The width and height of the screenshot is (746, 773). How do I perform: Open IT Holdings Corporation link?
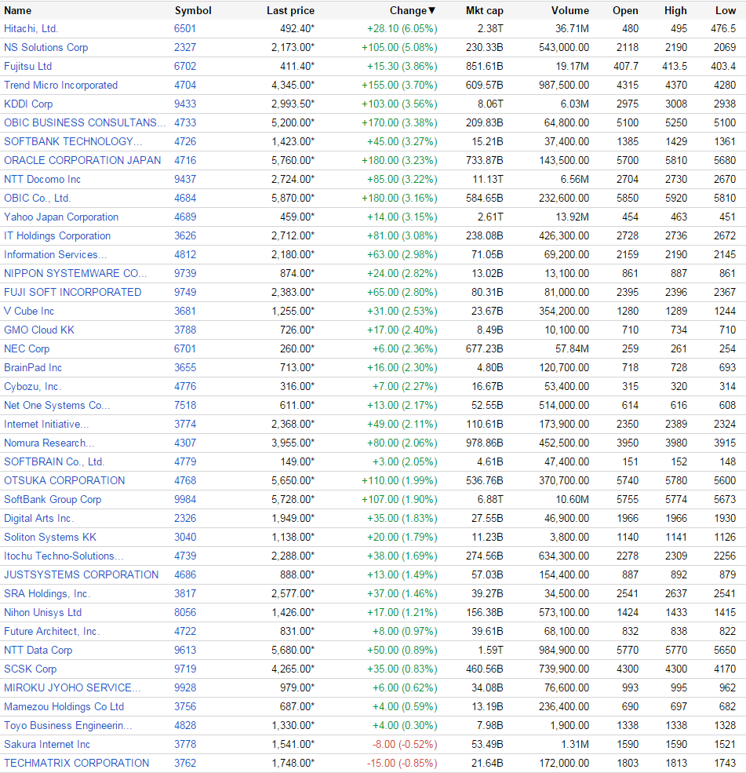click(57, 235)
